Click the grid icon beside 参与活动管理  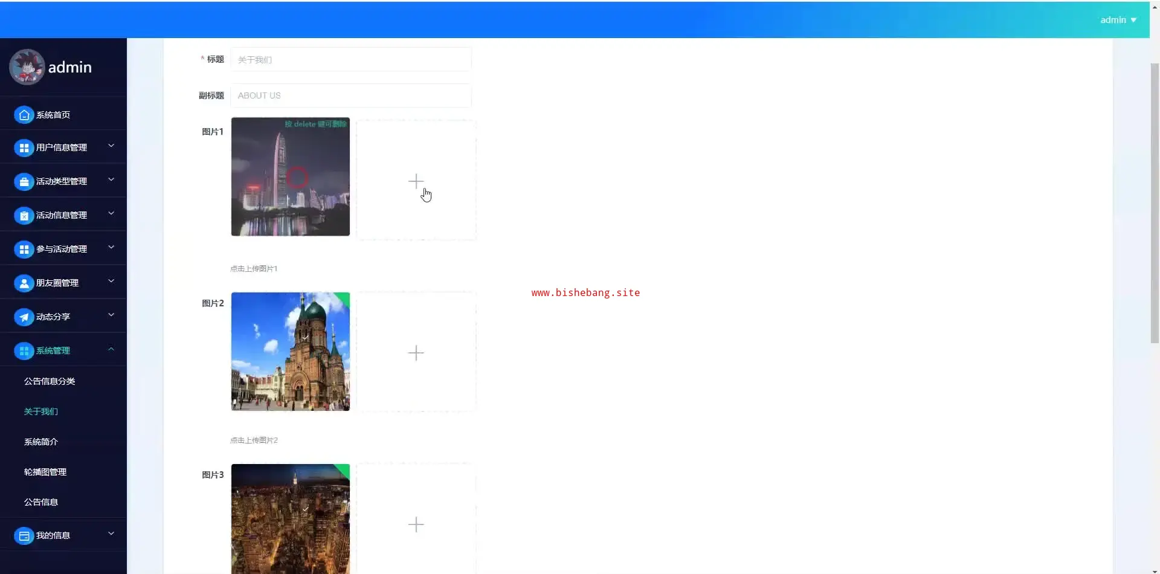24,249
